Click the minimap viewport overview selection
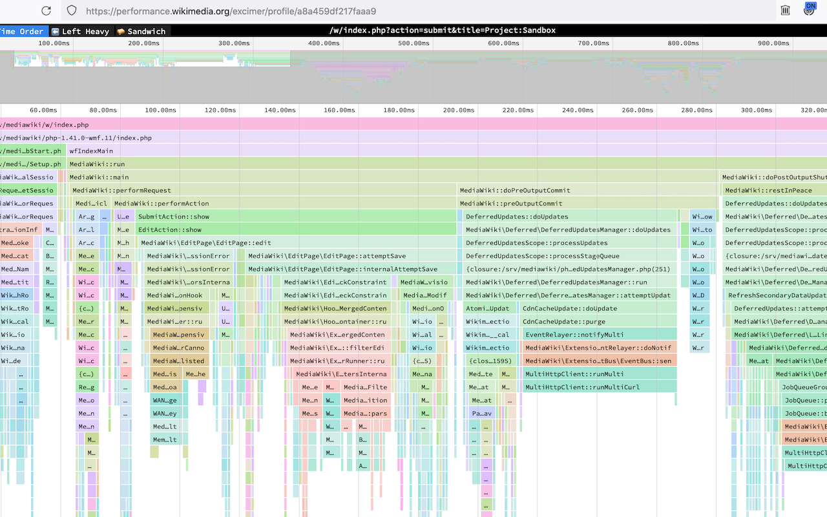 (x=152, y=59)
